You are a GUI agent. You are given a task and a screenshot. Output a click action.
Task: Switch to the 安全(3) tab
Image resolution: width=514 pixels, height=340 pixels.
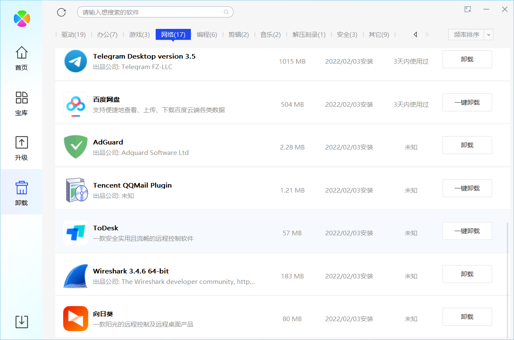347,34
